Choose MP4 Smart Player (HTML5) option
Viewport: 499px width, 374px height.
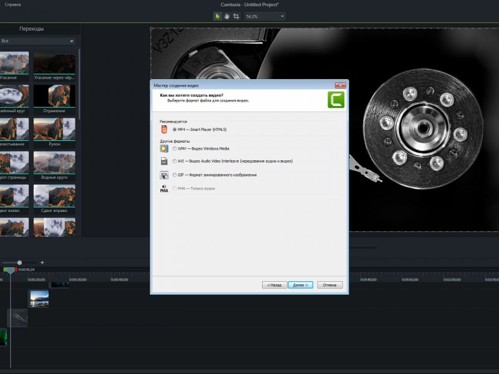pos(200,130)
